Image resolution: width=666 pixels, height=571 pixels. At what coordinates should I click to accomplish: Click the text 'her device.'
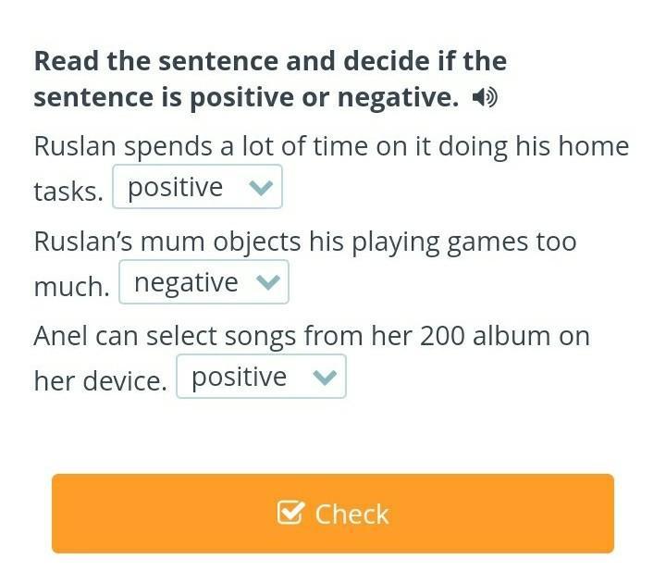click(x=100, y=380)
